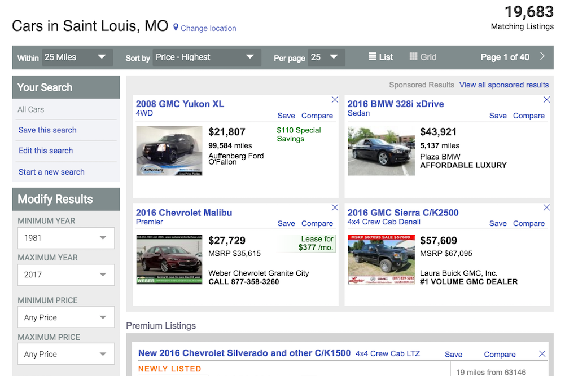This screenshot has height=376, width=565.
Task: Open the Within 25 Miles dropdown
Action: click(x=77, y=57)
